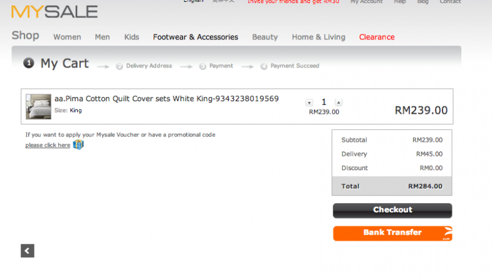Click the Checkout button
This screenshot has width=492, height=277.
point(392,210)
